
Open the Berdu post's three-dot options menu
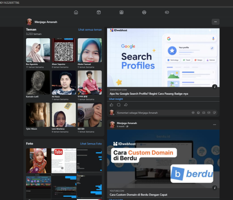(x=214, y=124)
